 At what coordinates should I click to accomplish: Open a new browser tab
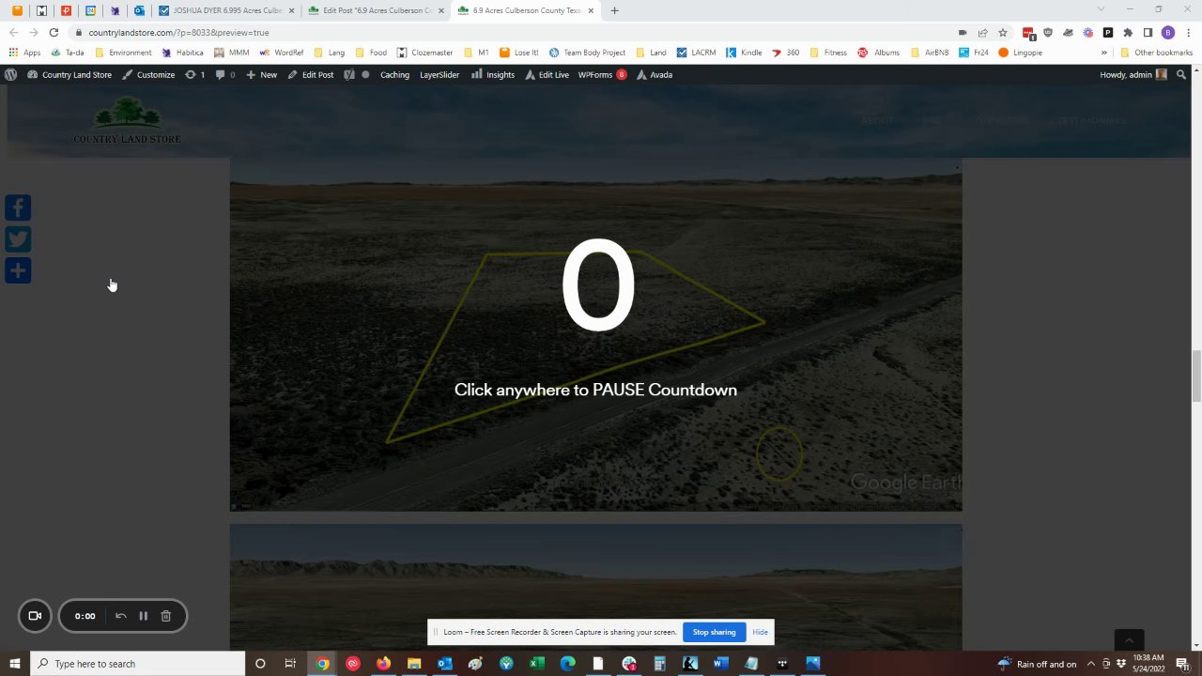[x=614, y=10]
